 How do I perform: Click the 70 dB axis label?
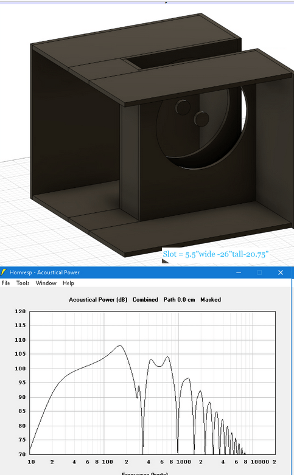pyautogui.click(x=22, y=454)
